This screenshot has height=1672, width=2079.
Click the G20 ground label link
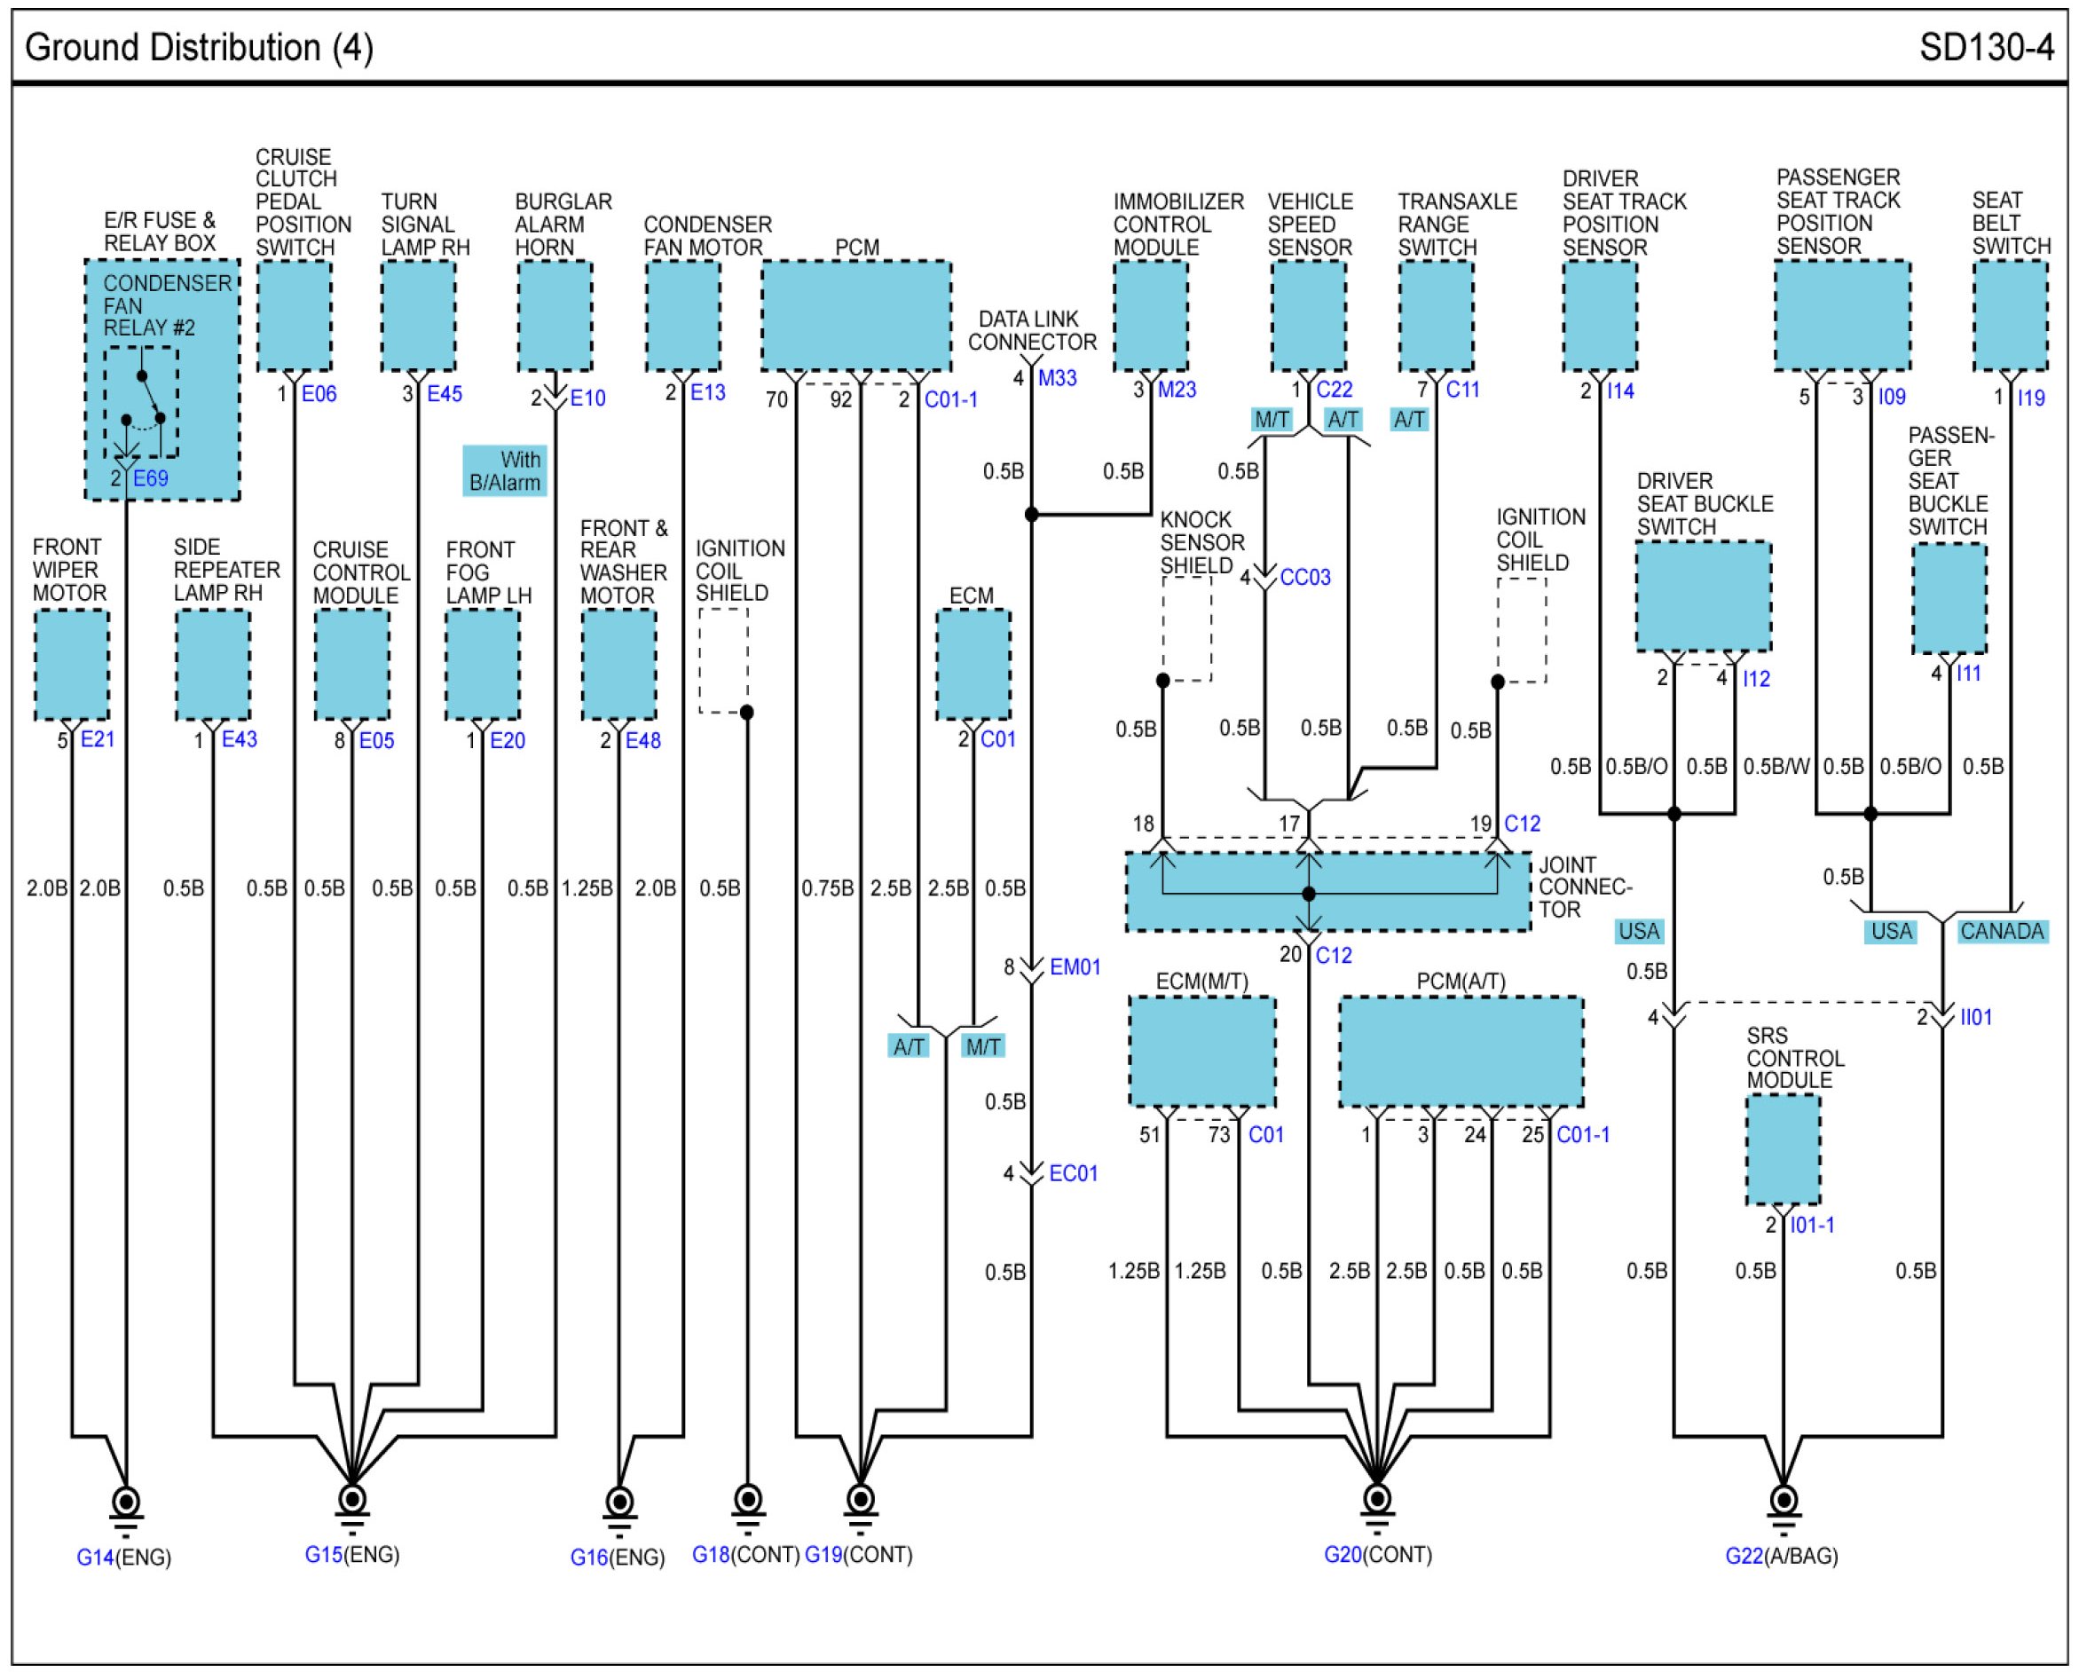(1343, 1554)
